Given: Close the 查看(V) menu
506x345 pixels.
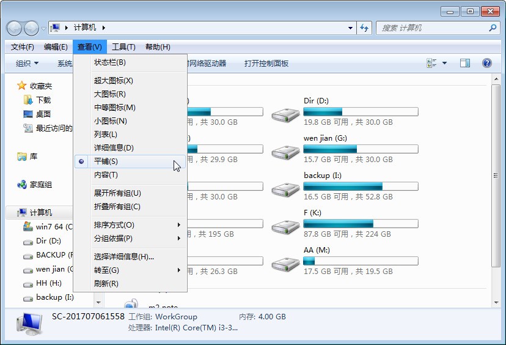Looking at the screenshot, I should point(89,47).
